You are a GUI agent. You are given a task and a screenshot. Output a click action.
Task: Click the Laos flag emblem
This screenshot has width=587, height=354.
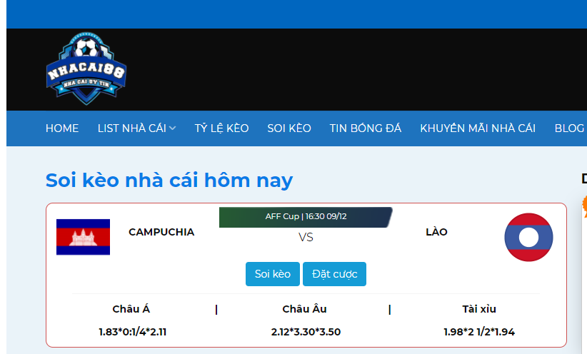pyautogui.click(x=528, y=237)
